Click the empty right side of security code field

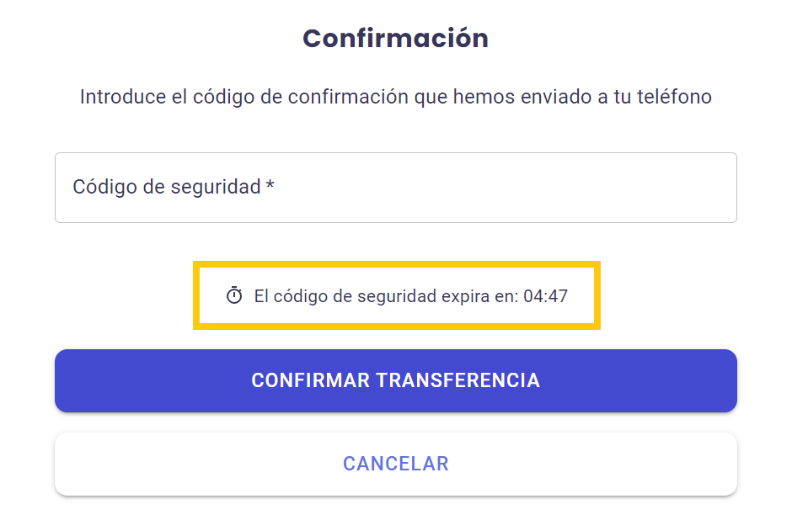590,188
